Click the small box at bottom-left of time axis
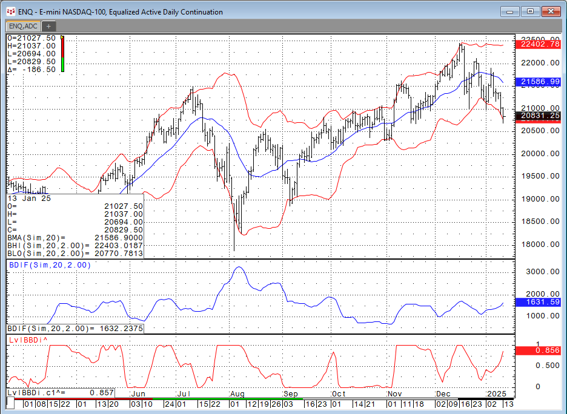 click(x=10, y=403)
